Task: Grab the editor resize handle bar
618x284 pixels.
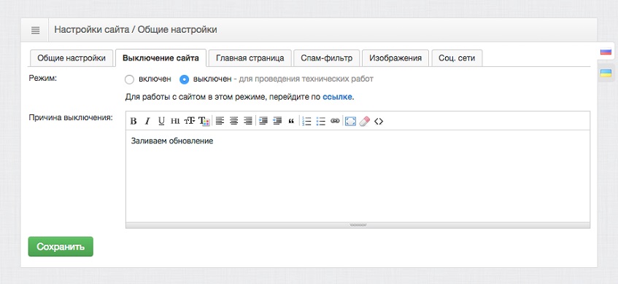Action: tap(358, 226)
